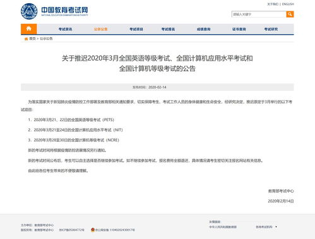Click the announcement title heading

pyautogui.click(x=157, y=63)
